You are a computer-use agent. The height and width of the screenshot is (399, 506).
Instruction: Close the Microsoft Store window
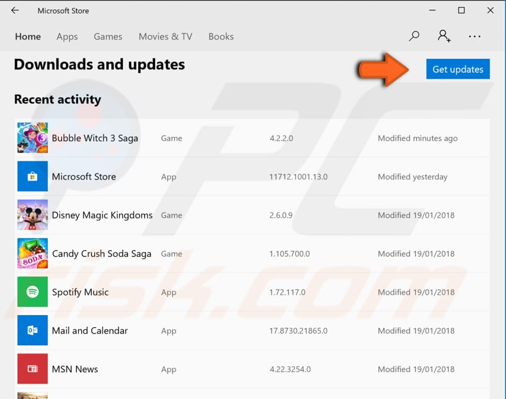(490, 10)
